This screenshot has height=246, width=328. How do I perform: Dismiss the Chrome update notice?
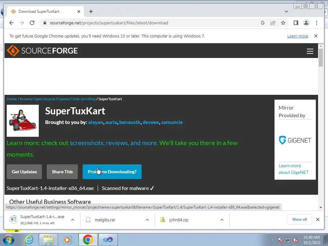pos(316,36)
